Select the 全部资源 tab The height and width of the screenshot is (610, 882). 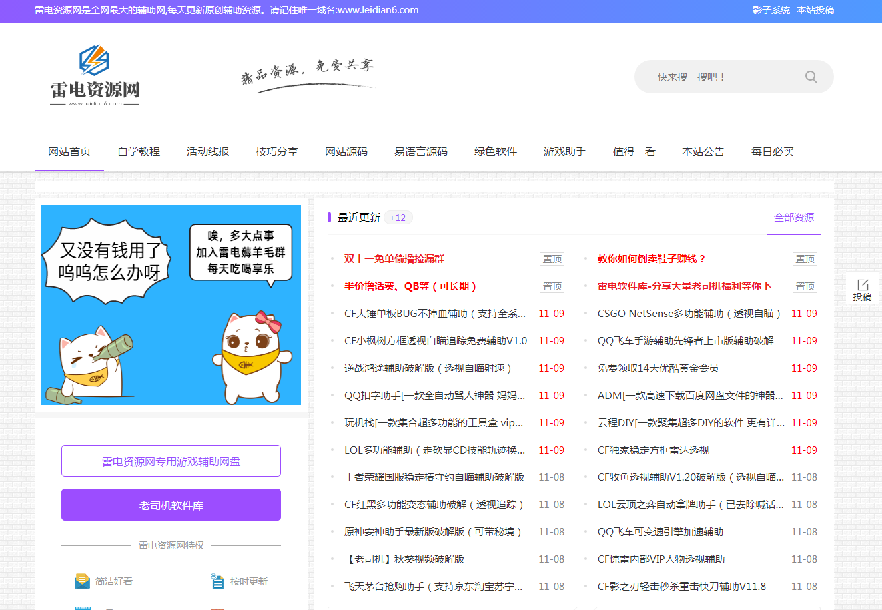pyautogui.click(x=793, y=218)
